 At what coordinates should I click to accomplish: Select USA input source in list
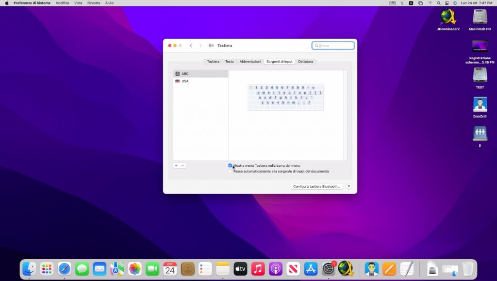pos(185,81)
